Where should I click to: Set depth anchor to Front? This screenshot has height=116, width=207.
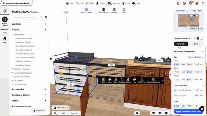[177, 72]
